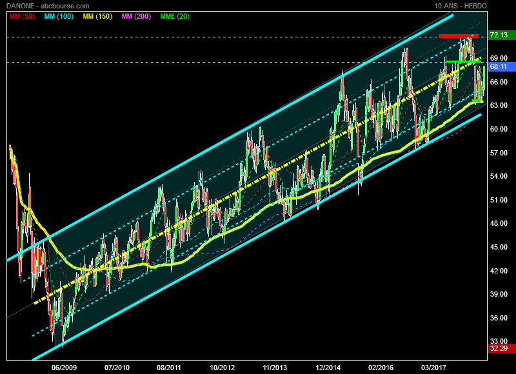The image size is (516, 374).
Task: Click the blue 68.11 current price tag
Action: (502, 67)
